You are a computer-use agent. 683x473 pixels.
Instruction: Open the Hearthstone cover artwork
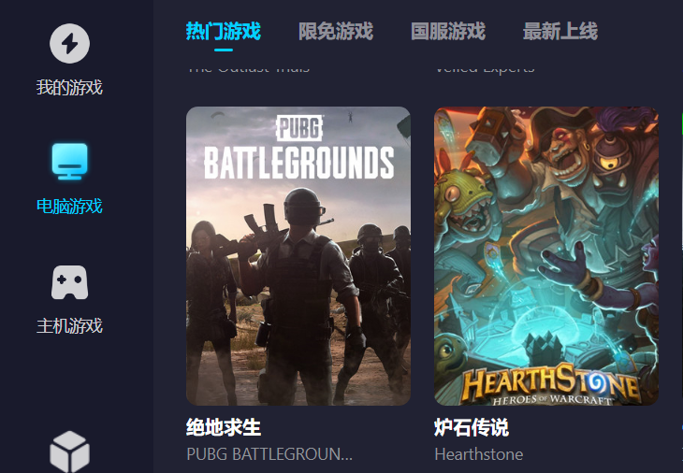tap(546, 256)
